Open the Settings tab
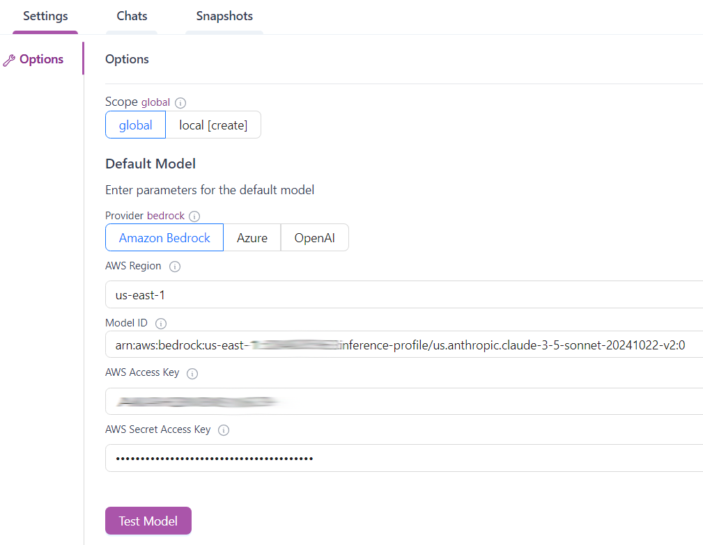703x545 pixels. pyautogui.click(x=45, y=16)
